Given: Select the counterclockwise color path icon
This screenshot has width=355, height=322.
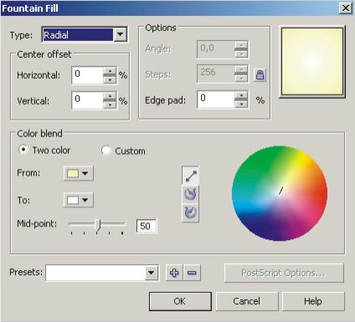Looking at the screenshot, I should click(190, 194).
